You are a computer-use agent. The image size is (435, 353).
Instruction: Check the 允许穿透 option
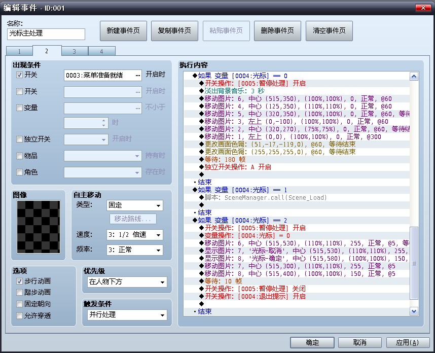pyautogui.click(x=19, y=315)
